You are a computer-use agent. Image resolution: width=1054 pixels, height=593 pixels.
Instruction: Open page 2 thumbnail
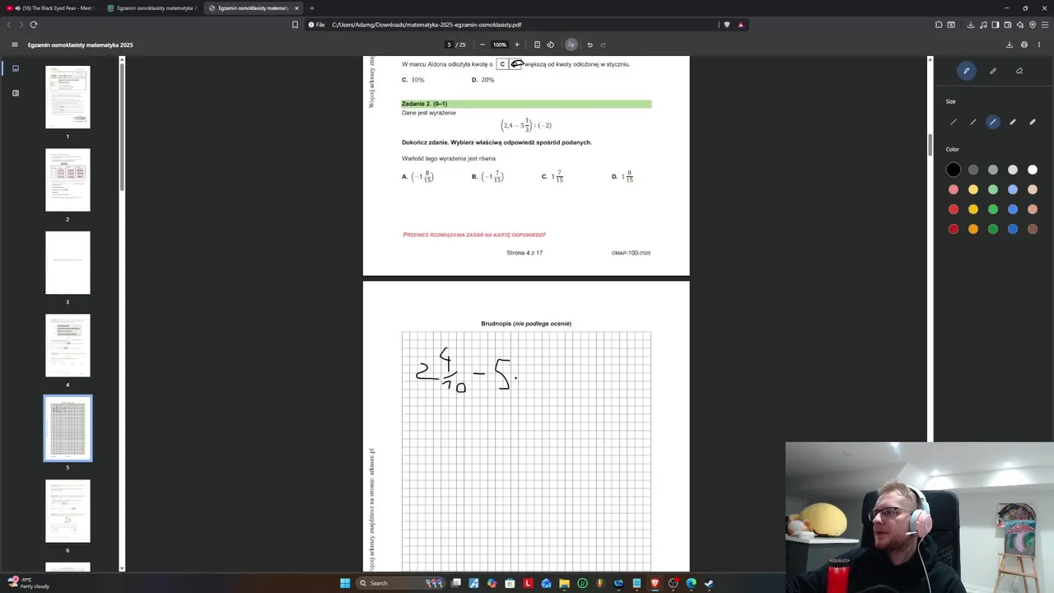68,180
